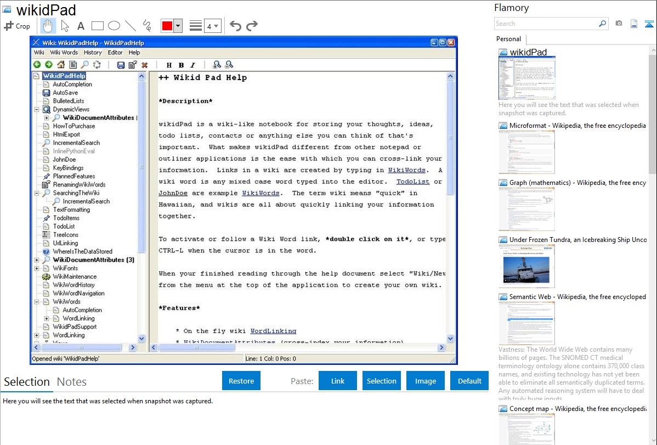The image size is (657, 445).
Task: Collapse the DynamicViews tree node
Action: click(37, 110)
